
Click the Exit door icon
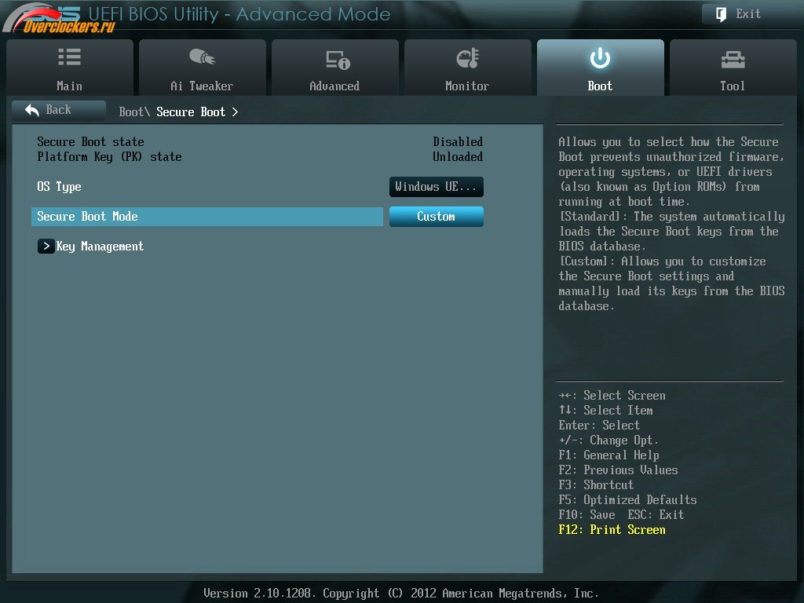[721, 14]
